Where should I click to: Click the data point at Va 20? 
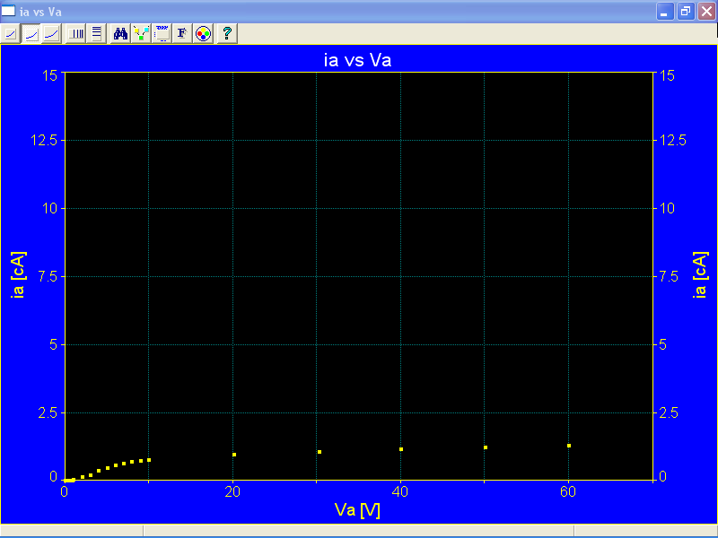pyautogui.click(x=234, y=455)
